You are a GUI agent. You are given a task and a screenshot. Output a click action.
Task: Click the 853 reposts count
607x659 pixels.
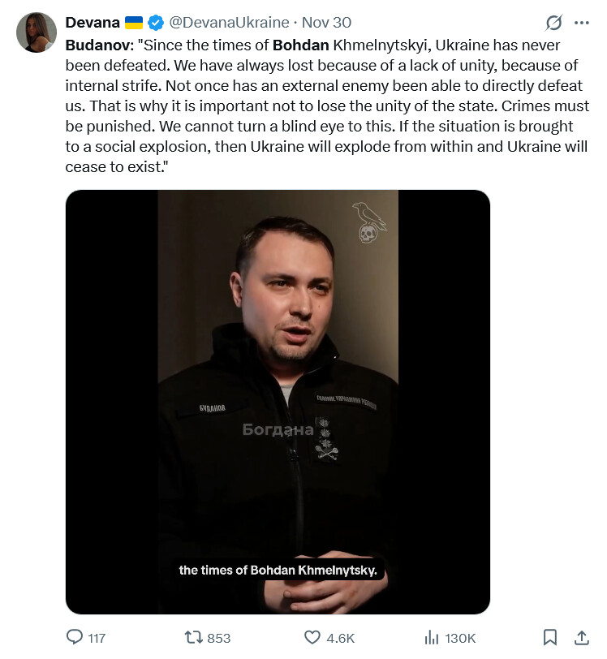coord(219,638)
